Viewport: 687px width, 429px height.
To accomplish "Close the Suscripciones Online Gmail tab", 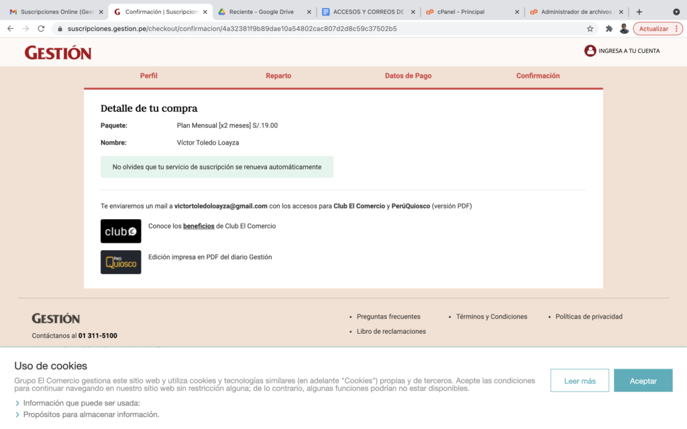I will click(x=101, y=12).
